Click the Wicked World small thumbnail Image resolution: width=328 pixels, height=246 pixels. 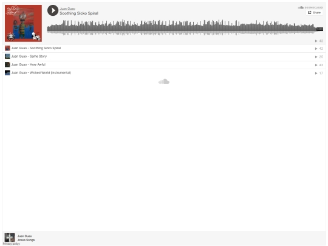7,73
